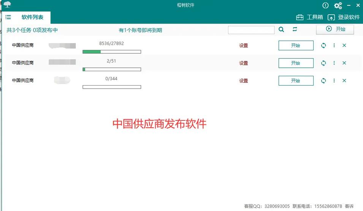Click the banyan tree app logo
This screenshot has height=211, width=363.
(7, 5)
